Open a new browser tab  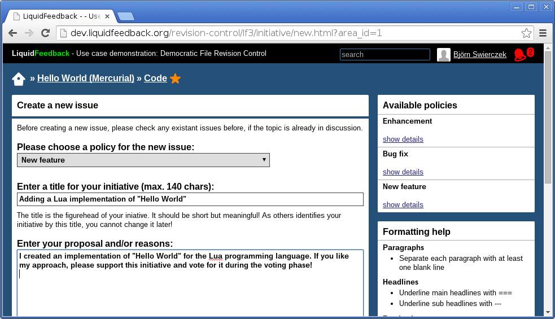click(126, 16)
